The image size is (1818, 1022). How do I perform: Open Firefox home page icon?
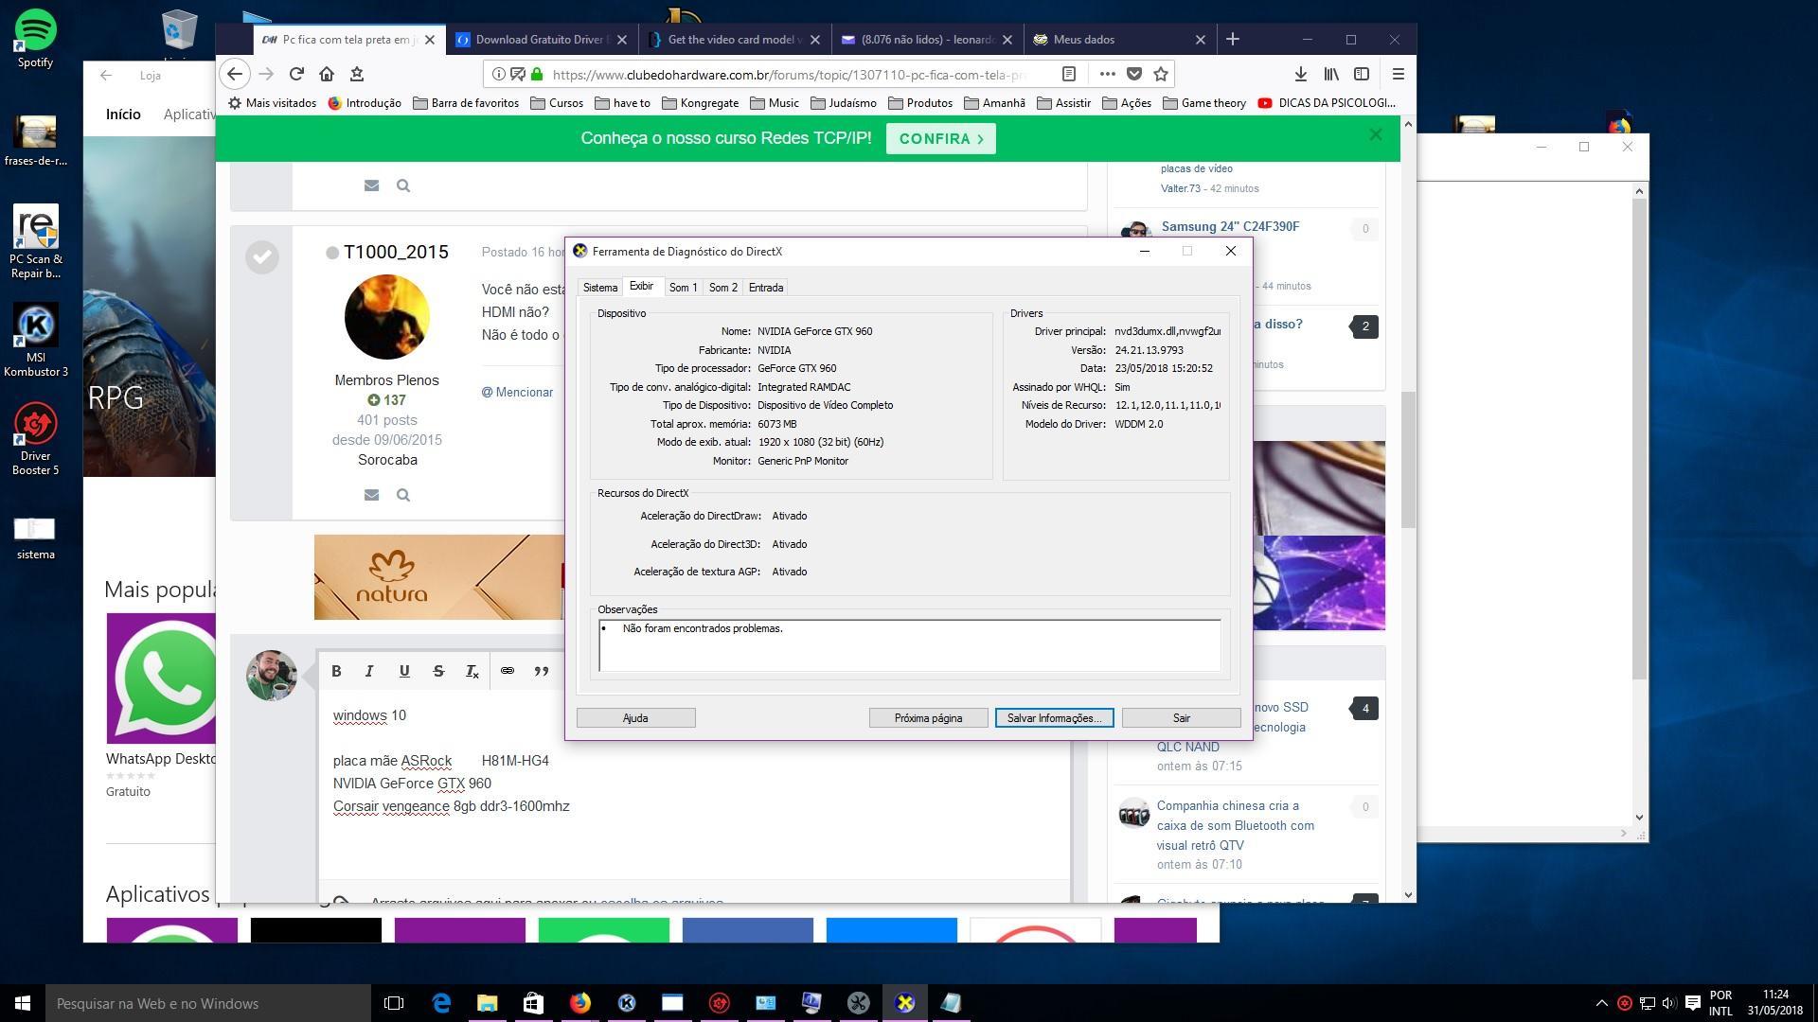click(327, 74)
